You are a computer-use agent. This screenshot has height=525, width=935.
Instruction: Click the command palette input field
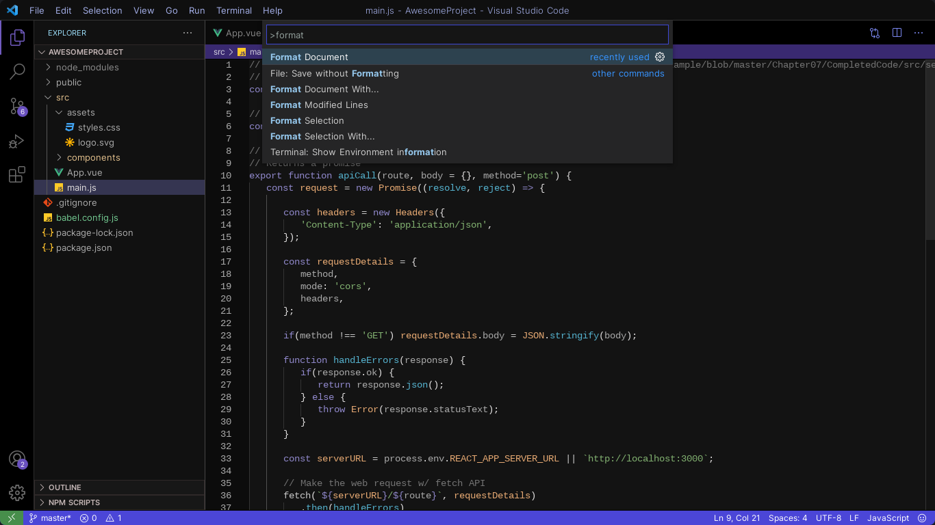(x=467, y=35)
